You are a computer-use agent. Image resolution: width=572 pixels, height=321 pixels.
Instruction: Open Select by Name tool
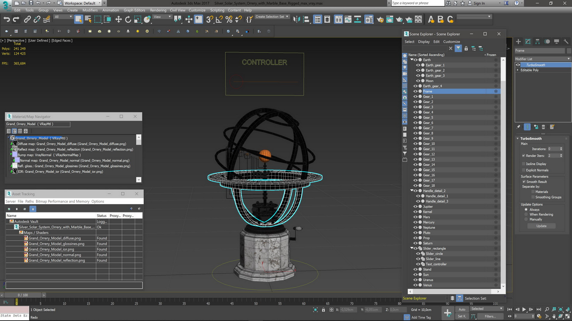tap(88, 20)
